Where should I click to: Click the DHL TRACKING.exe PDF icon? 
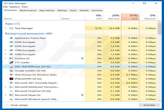[11, 67]
